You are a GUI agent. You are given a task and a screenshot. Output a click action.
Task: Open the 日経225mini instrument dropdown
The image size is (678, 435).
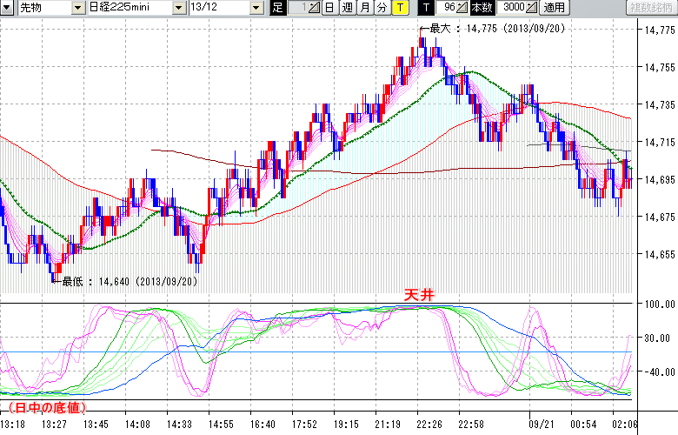178,8
